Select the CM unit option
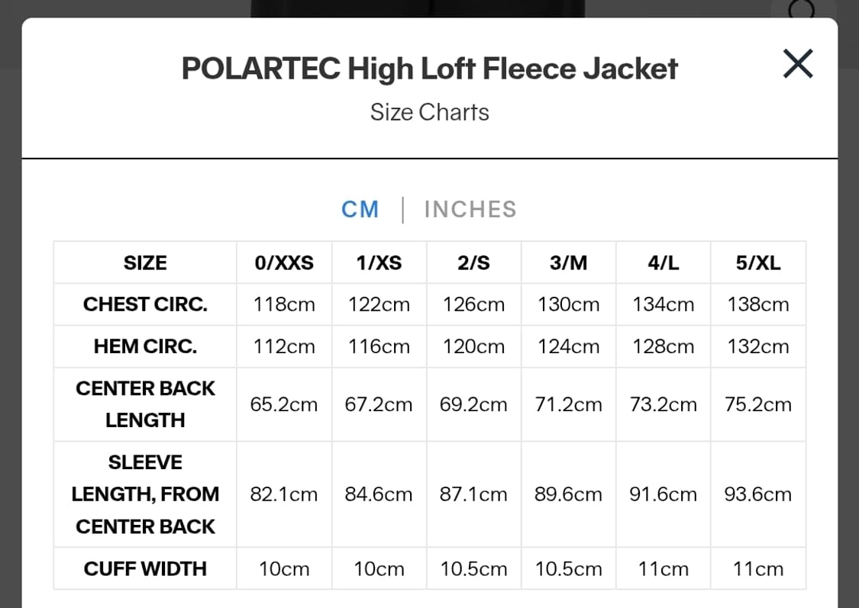Image resolution: width=859 pixels, height=608 pixels. point(360,209)
